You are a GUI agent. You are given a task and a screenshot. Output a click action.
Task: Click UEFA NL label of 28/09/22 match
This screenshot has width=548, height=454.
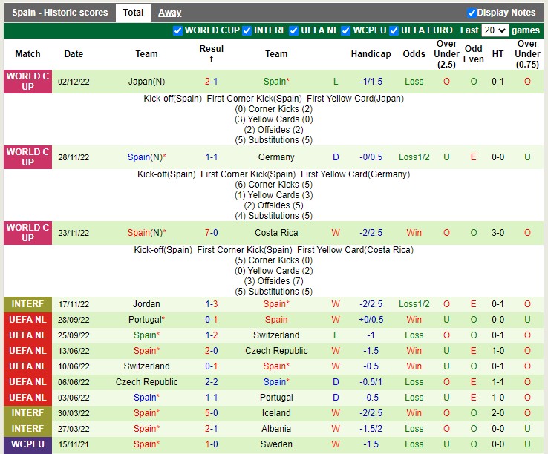[27, 320]
